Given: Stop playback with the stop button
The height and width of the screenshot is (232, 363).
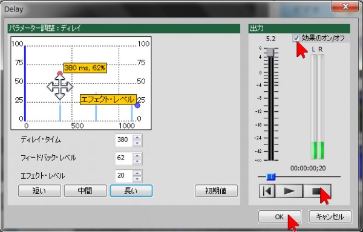Looking at the screenshot, I should click(x=317, y=191).
